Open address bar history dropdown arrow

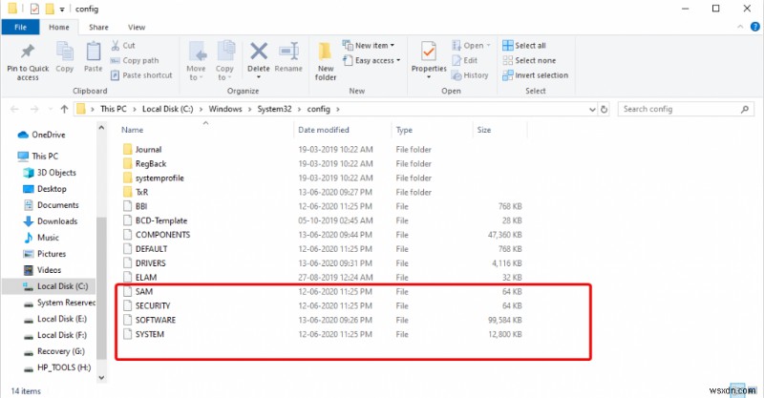click(x=592, y=110)
